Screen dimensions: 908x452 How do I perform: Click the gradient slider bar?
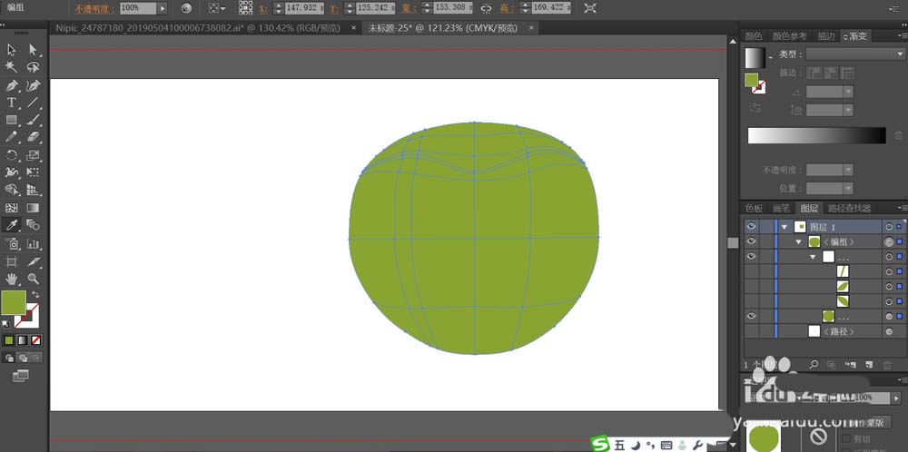click(x=816, y=135)
